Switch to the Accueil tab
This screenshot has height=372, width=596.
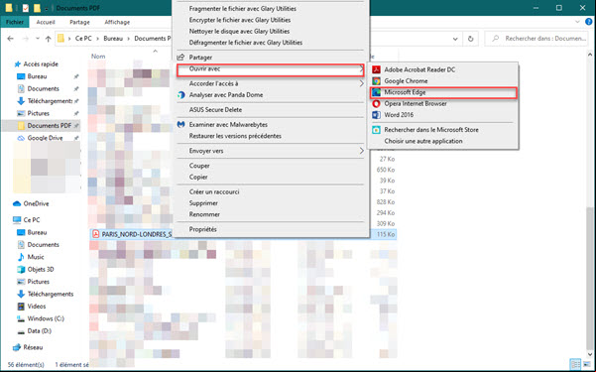coord(46,22)
